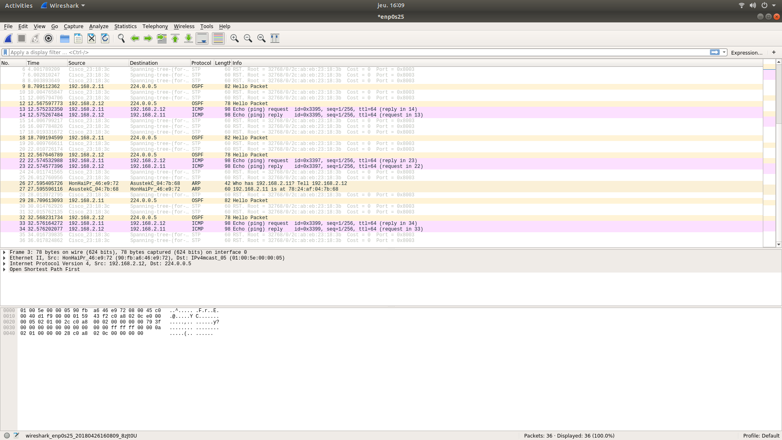The width and height of the screenshot is (782, 440).
Task: Go to the last packet
Action: tap(189, 38)
